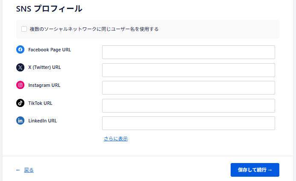Click the SNS プロフィール heading
The width and height of the screenshot is (296, 181).
(x=49, y=9)
